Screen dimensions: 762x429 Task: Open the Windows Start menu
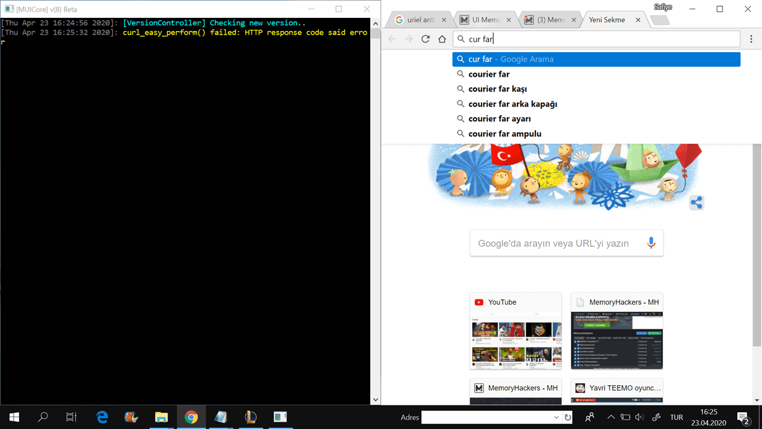tap(14, 417)
